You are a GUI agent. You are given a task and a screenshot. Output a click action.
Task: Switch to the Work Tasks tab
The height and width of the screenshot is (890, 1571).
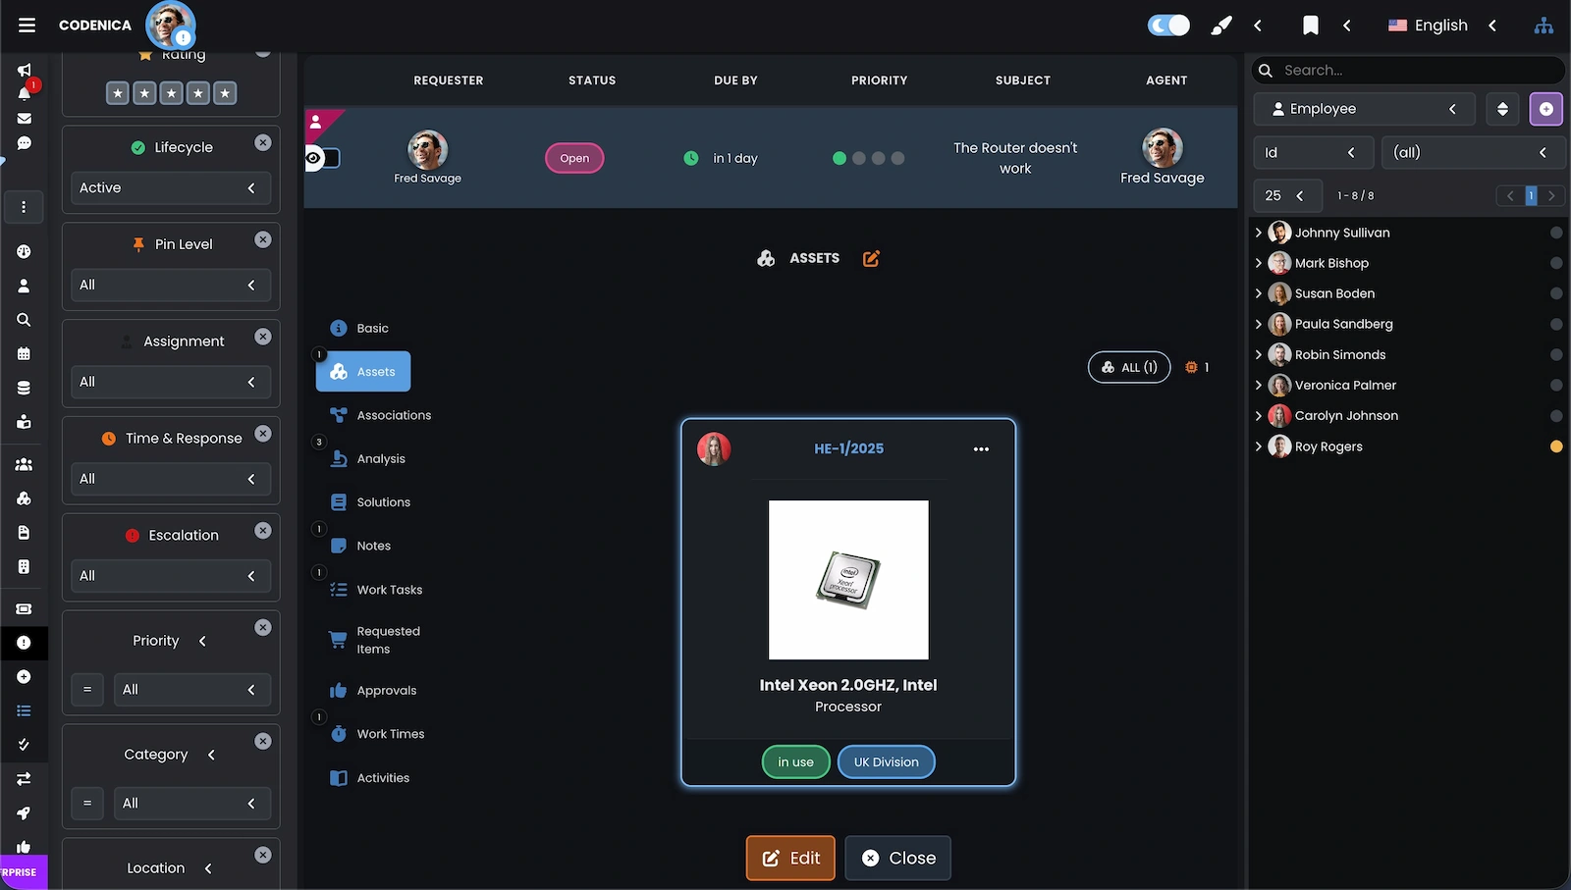pyautogui.click(x=389, y=590)
